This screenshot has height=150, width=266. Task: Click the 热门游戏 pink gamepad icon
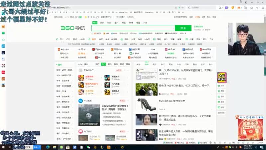coord(80,131)
